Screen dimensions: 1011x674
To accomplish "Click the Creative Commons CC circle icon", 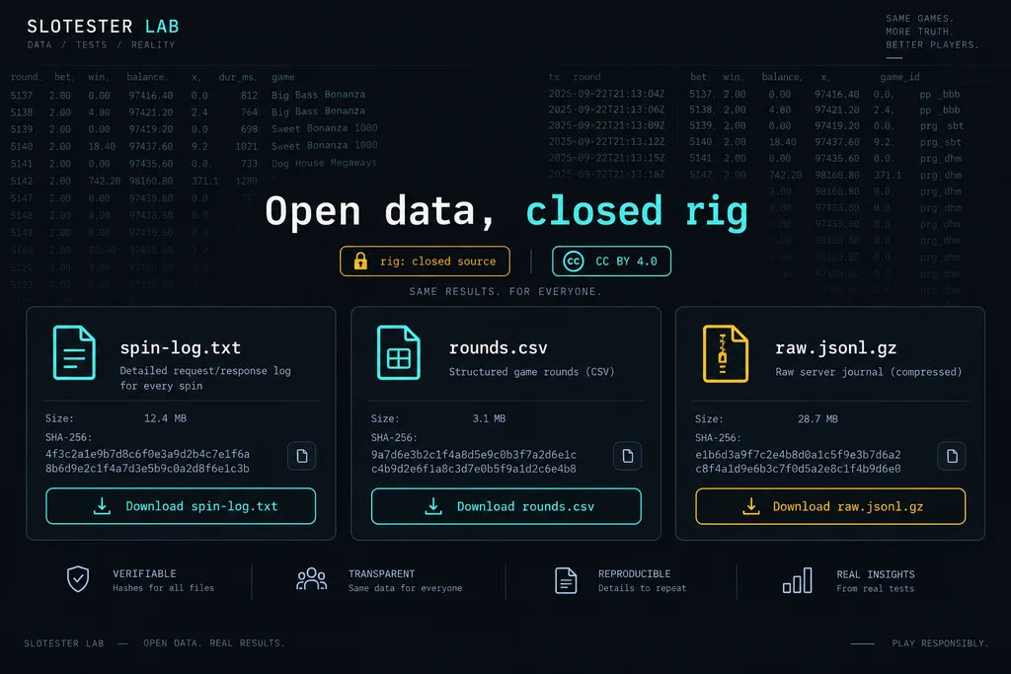I will click(574, 261).
